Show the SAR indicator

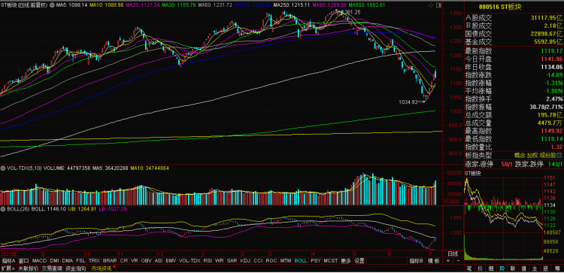click(232, 261)
